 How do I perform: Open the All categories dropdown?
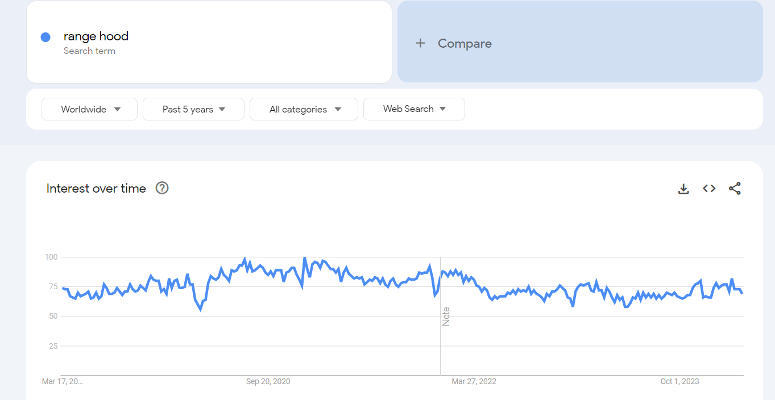click(x=304, y=109)
